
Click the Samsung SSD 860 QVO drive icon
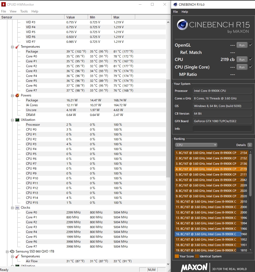coord(12,251)
